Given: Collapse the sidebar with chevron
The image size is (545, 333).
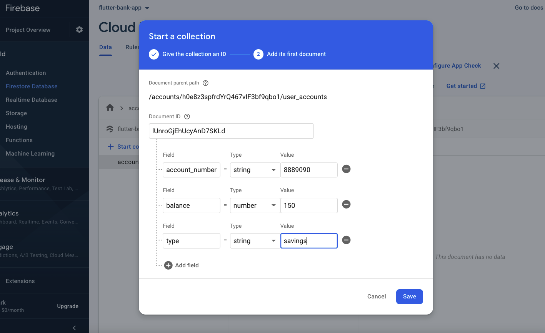Looking at the screenshot, I should tap(74, 328).
